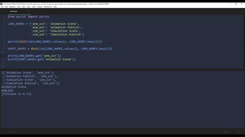Click the Sublime Text icon in title bar

[x=1, y=4]
